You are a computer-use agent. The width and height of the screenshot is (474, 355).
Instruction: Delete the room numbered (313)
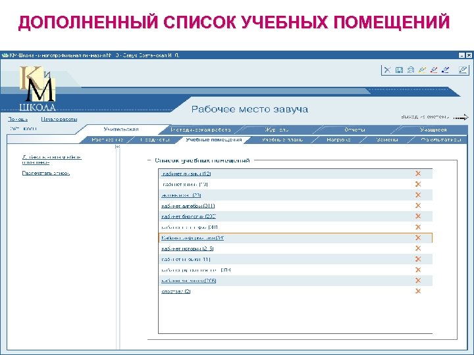point(418,270)
